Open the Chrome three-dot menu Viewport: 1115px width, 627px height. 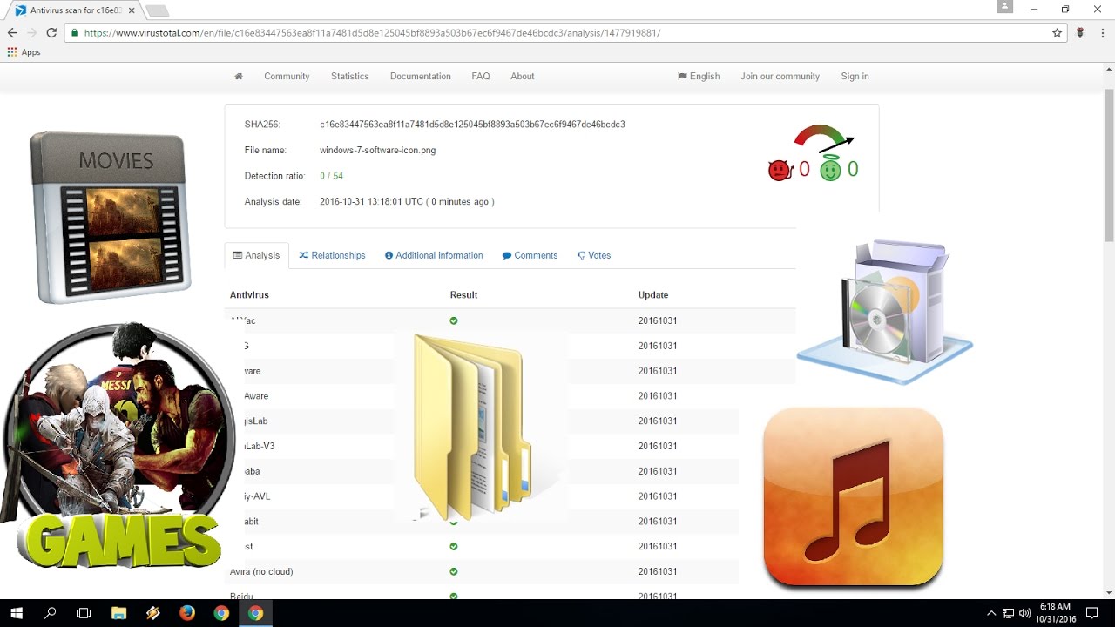(x=1101, y=33)
